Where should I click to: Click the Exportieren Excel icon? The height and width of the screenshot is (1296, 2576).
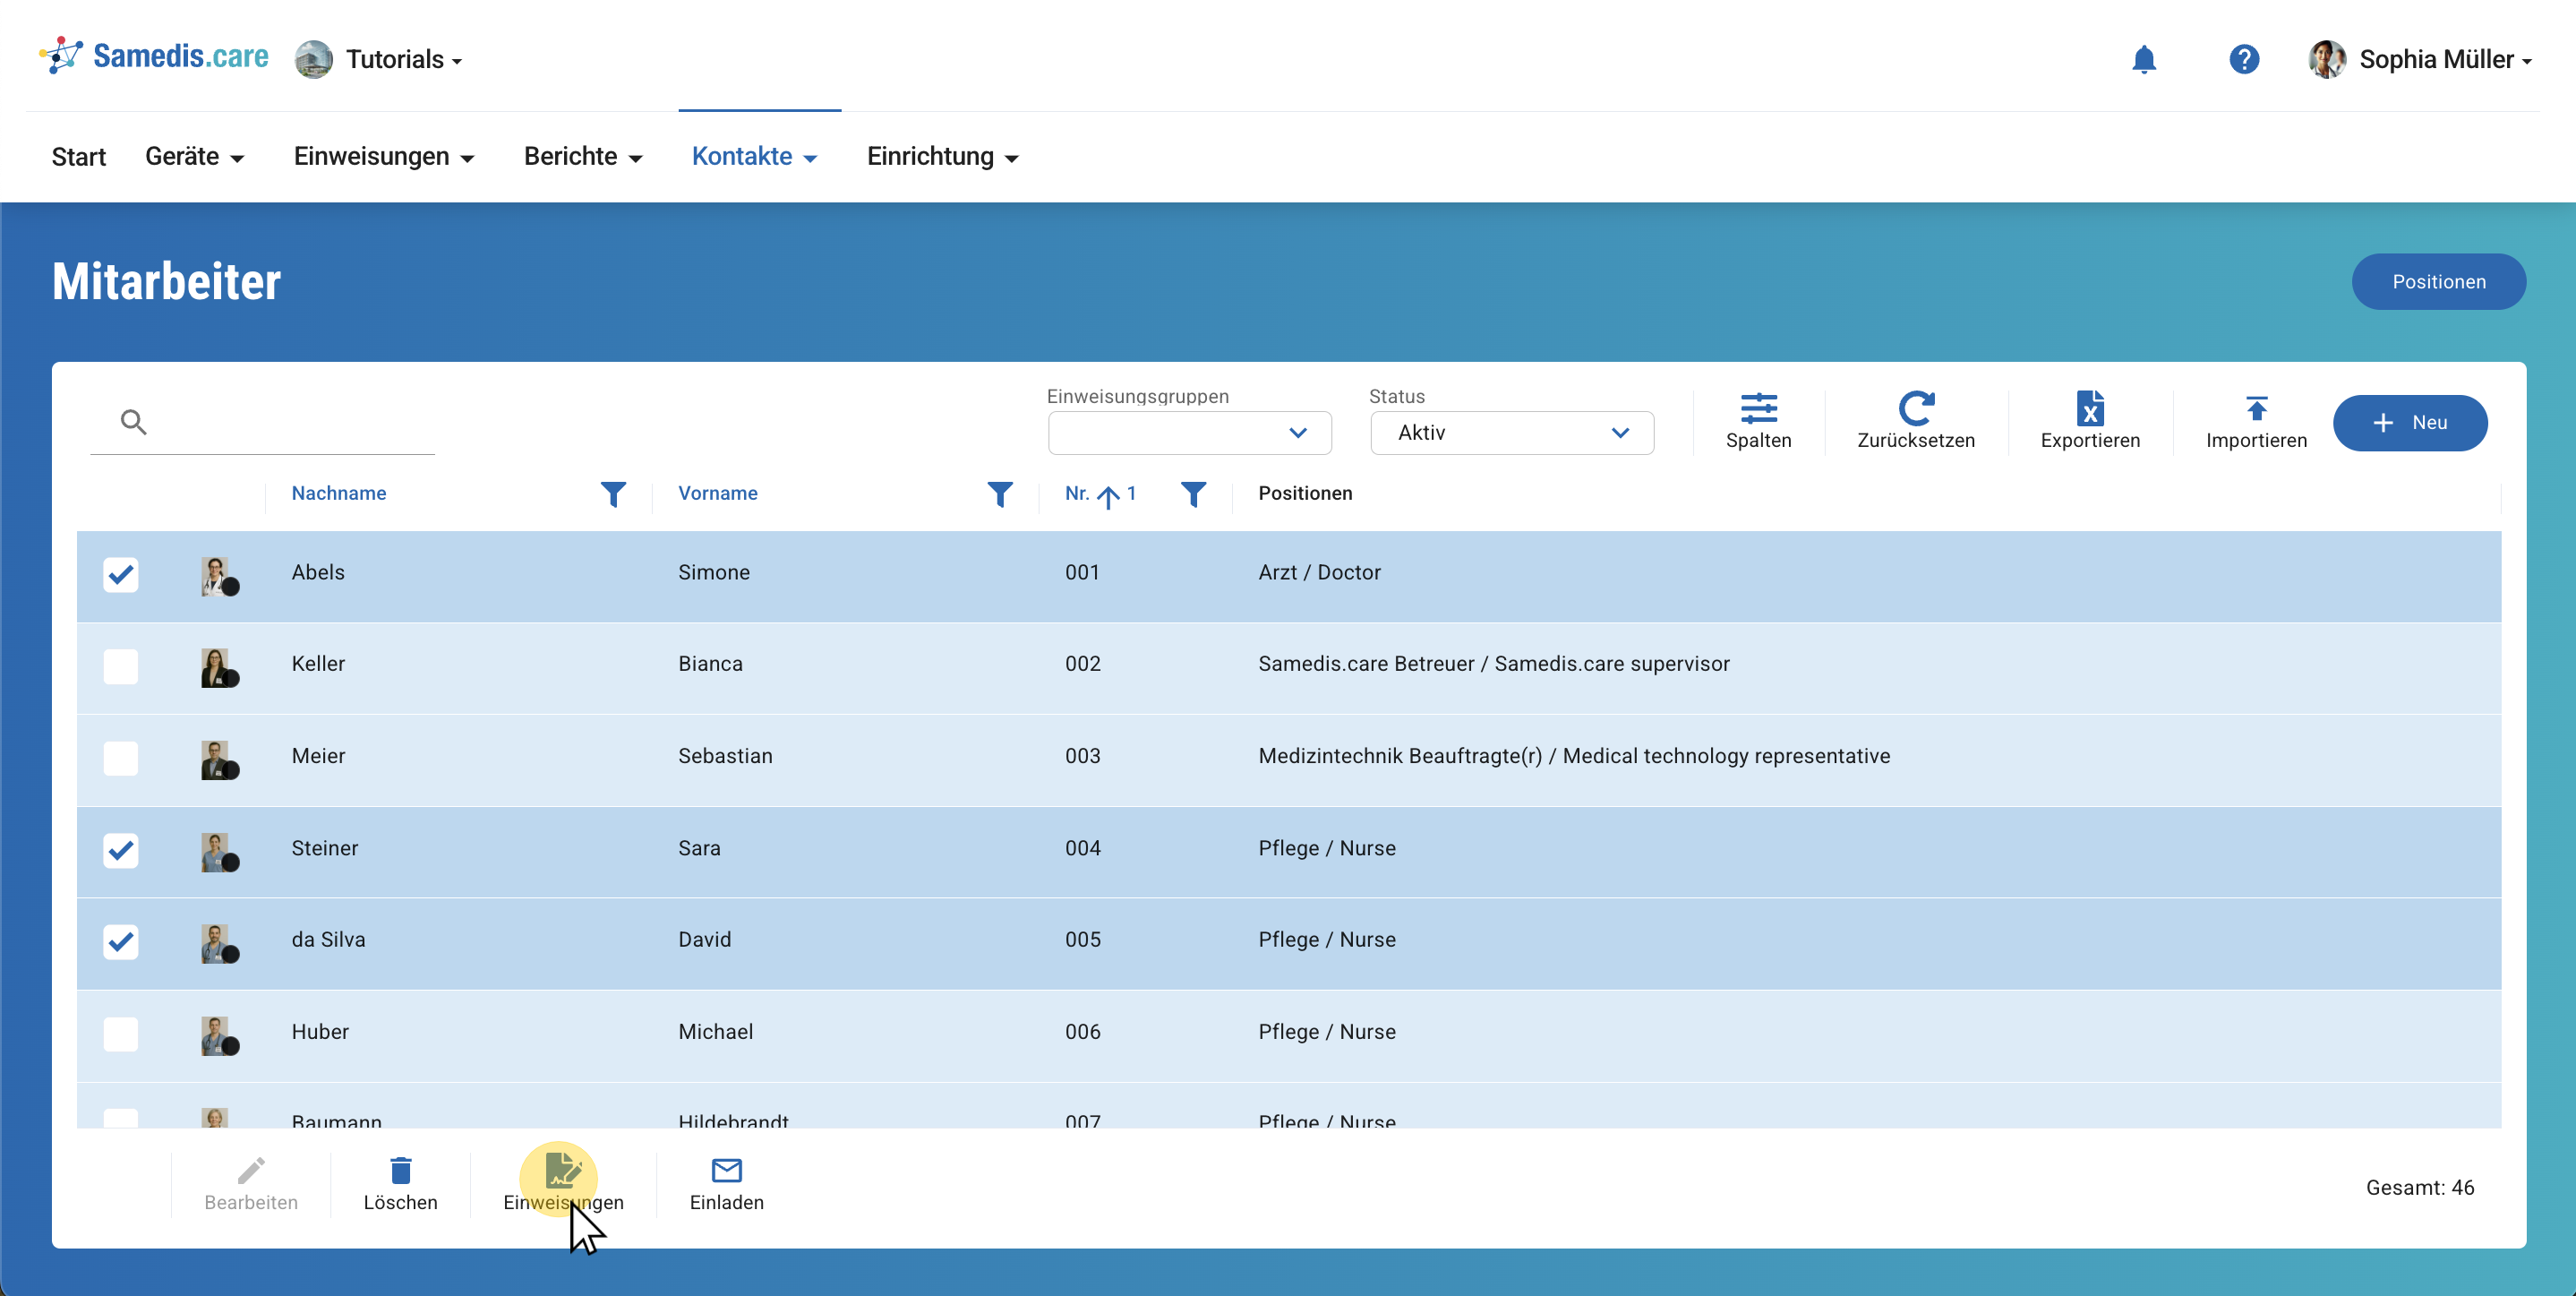pyautogui.click(x=2089, y=409)
